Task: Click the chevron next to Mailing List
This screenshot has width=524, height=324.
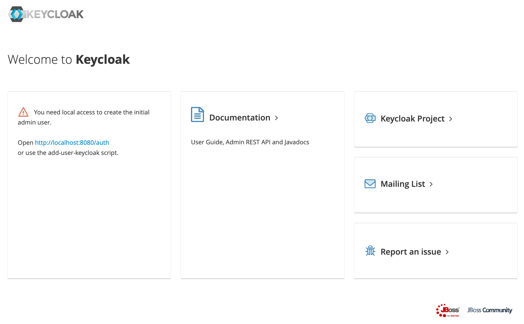Action: [431, 184]
